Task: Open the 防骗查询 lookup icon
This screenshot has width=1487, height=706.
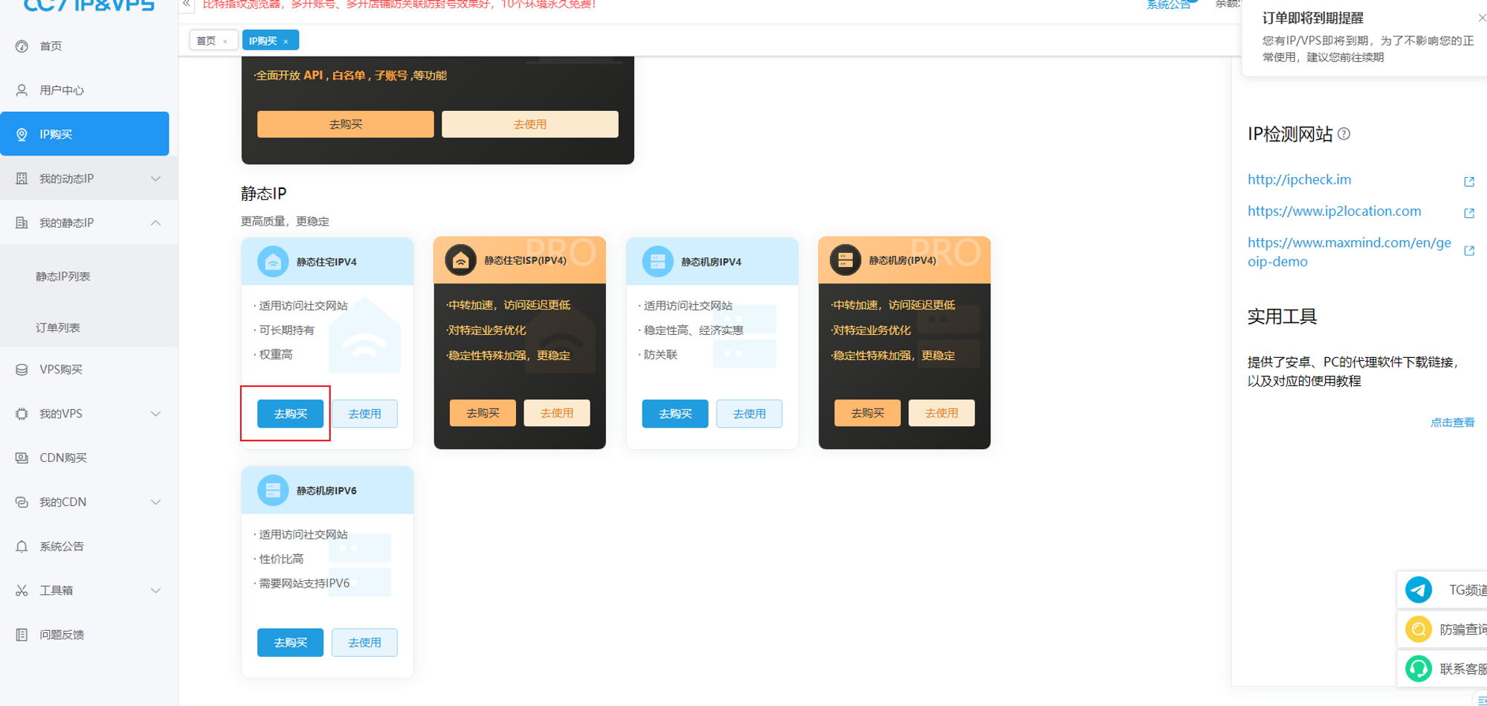Action: (x=1419, y=629)
